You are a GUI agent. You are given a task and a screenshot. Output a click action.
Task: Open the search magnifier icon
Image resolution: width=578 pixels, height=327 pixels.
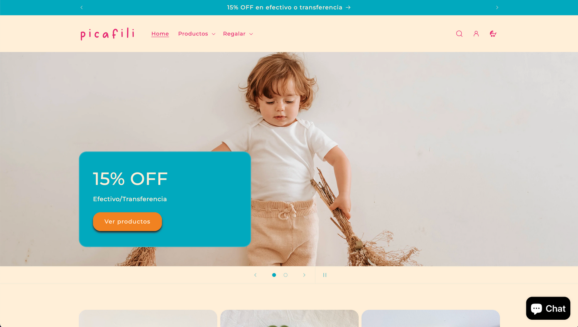459,34
